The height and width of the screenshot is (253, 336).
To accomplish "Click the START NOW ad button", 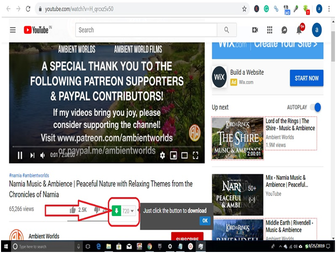I will pyautogui.click(x=307, y=78).
